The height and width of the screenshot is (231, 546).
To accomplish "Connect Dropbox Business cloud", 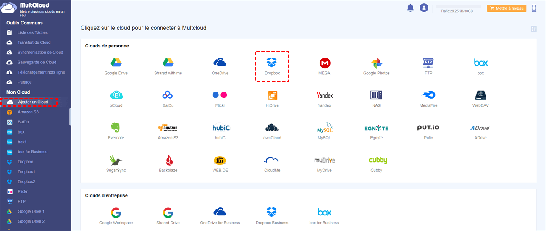I will tap(272, 216).
